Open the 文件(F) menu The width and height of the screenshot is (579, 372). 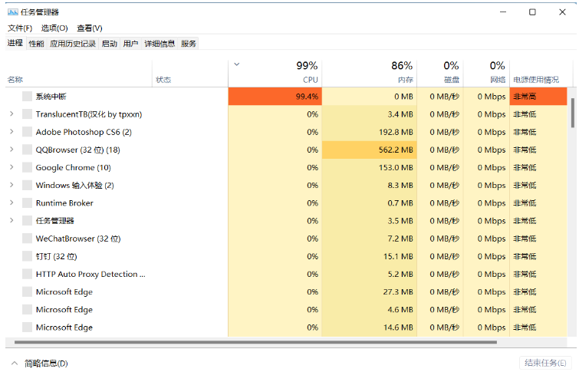point(20,28)
